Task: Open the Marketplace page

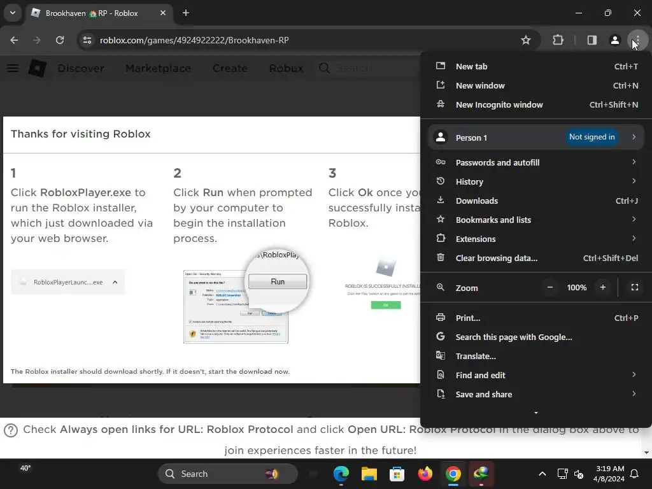Action: tap(158, 68)
